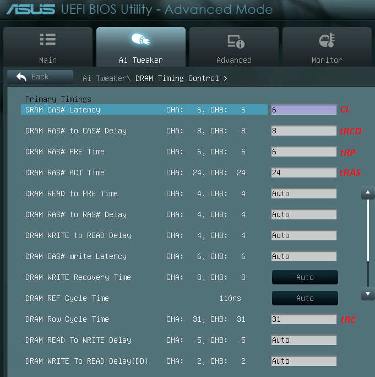
Task: Select the DRAM CAS# Latency value field
Action: pos(303,110)
